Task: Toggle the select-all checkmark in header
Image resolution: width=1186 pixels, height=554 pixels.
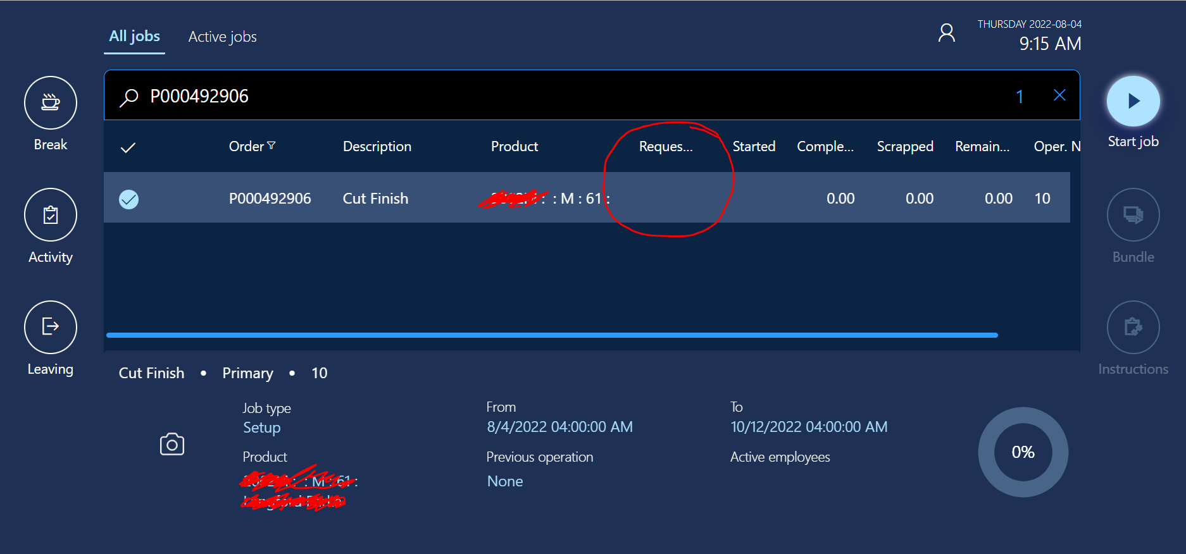Action: click(128, 147)
